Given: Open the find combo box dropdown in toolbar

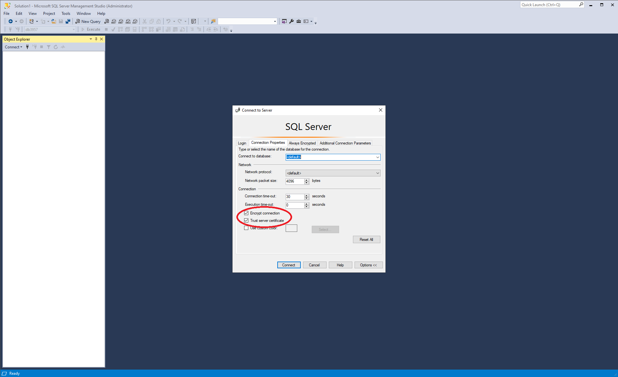Looking at the screenshot, I should [275, 21].
